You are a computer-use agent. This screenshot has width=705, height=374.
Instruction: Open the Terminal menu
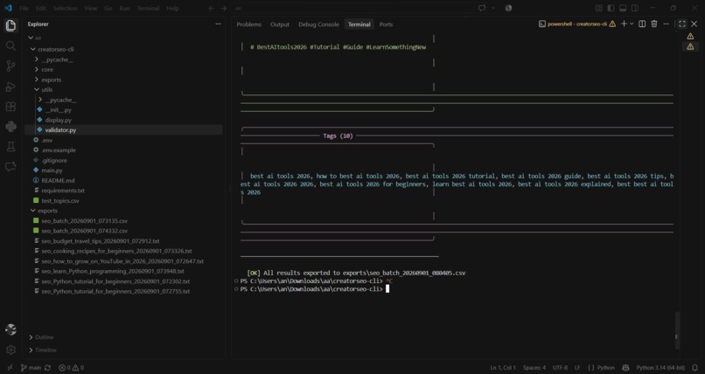click(x=148, y=8)
